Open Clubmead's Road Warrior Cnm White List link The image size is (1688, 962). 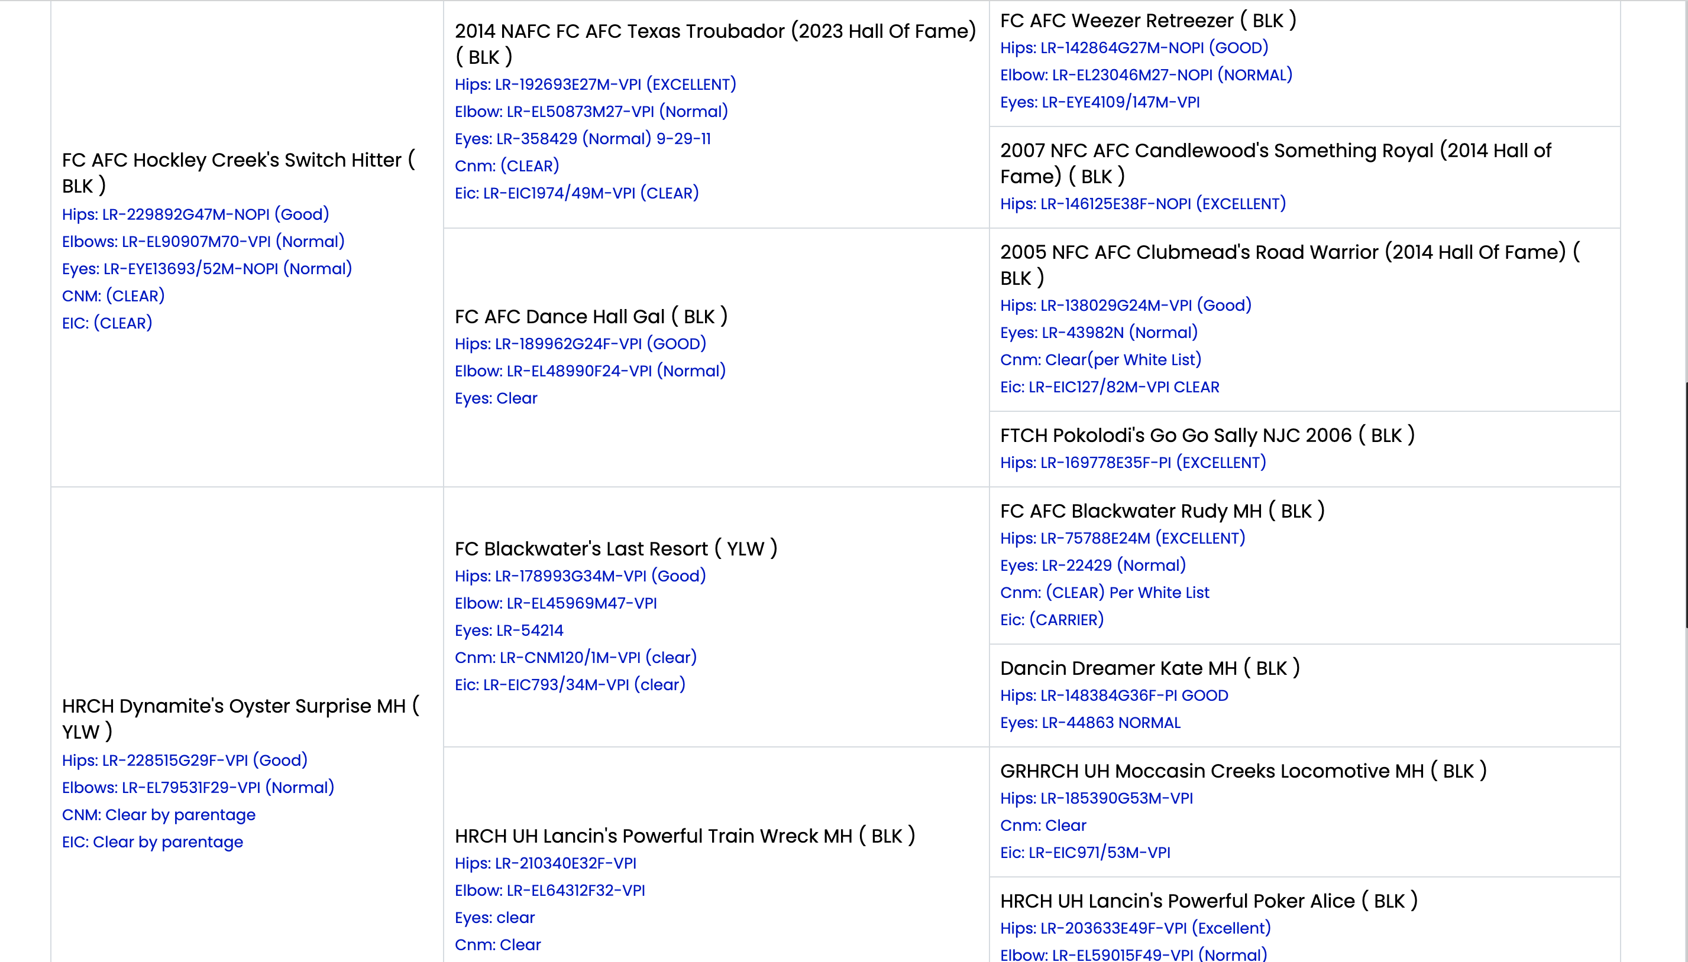point(1100,360)
